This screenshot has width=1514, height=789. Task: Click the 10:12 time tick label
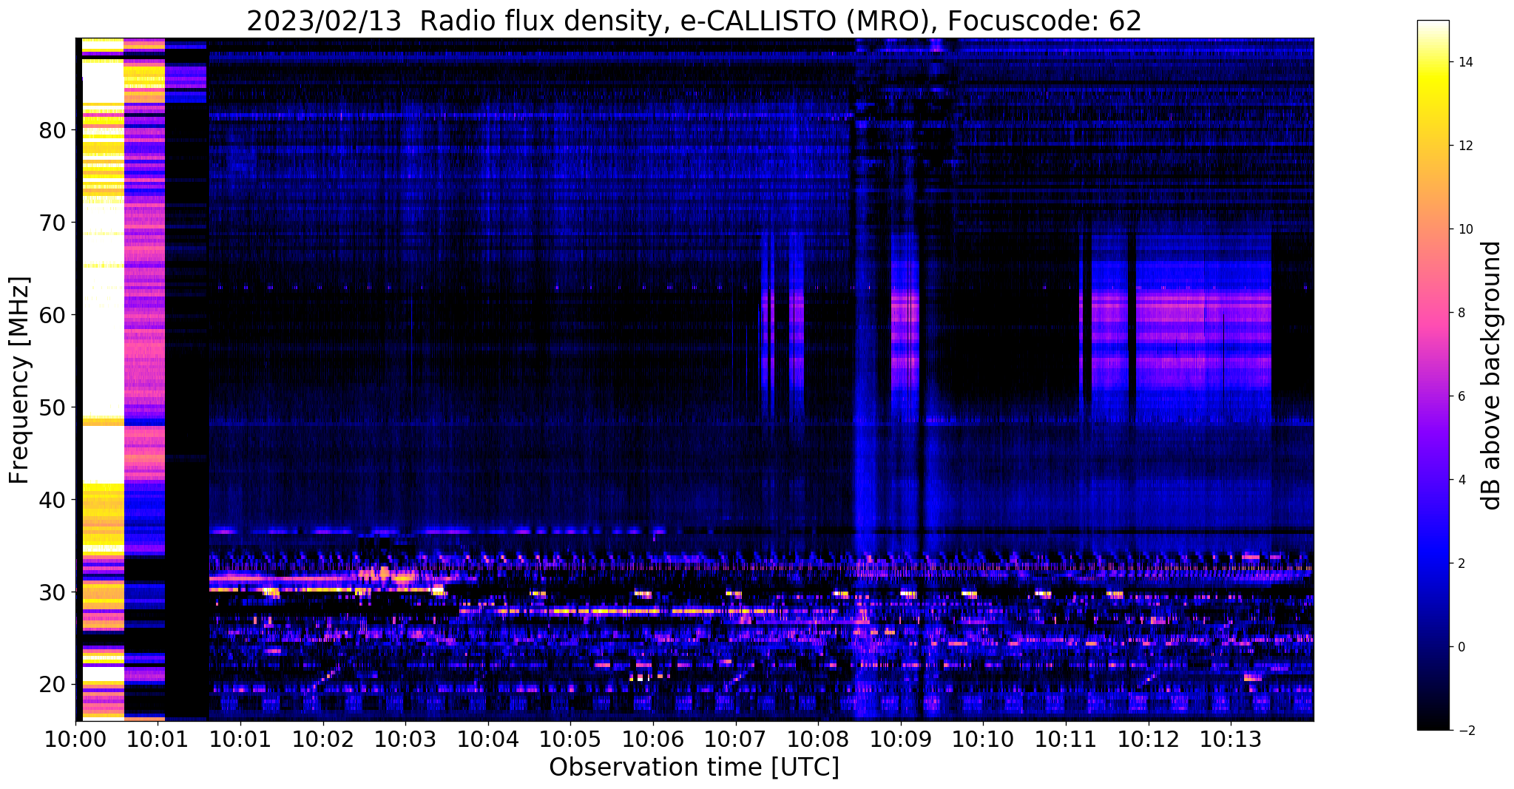(1149, 739)
